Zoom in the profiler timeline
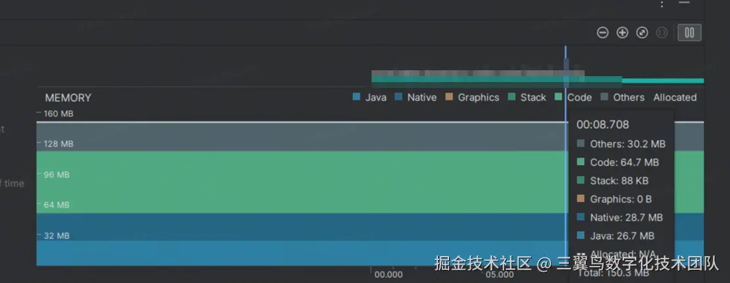730x283 pixels. (622, 33)
